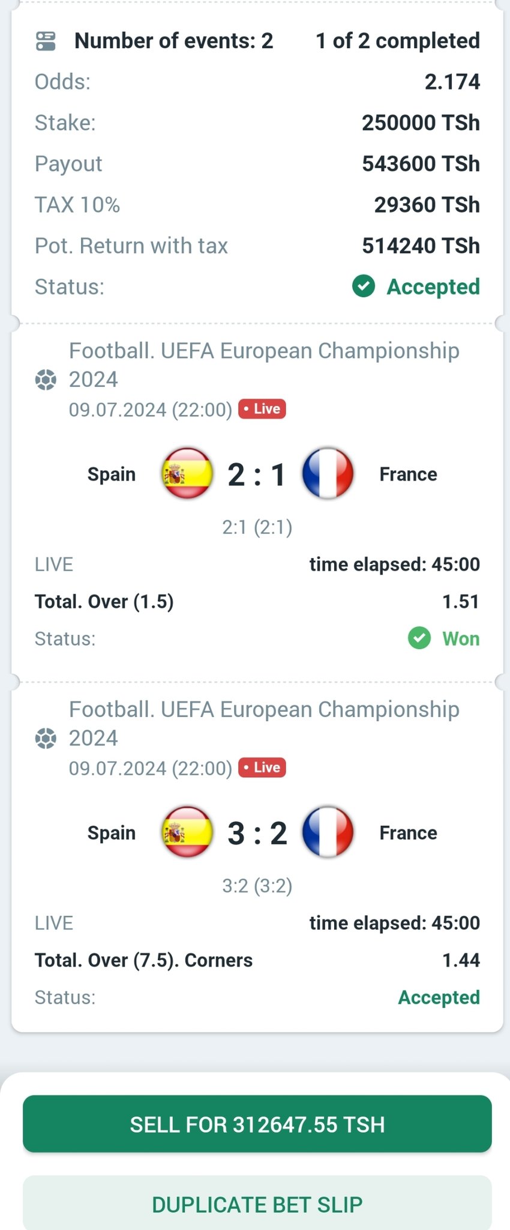
Task: Open the first UEFA European Championship 2024 title
Action: (264, 365)
